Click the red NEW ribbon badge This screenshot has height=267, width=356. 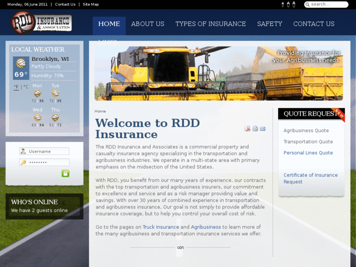(338, 114)
